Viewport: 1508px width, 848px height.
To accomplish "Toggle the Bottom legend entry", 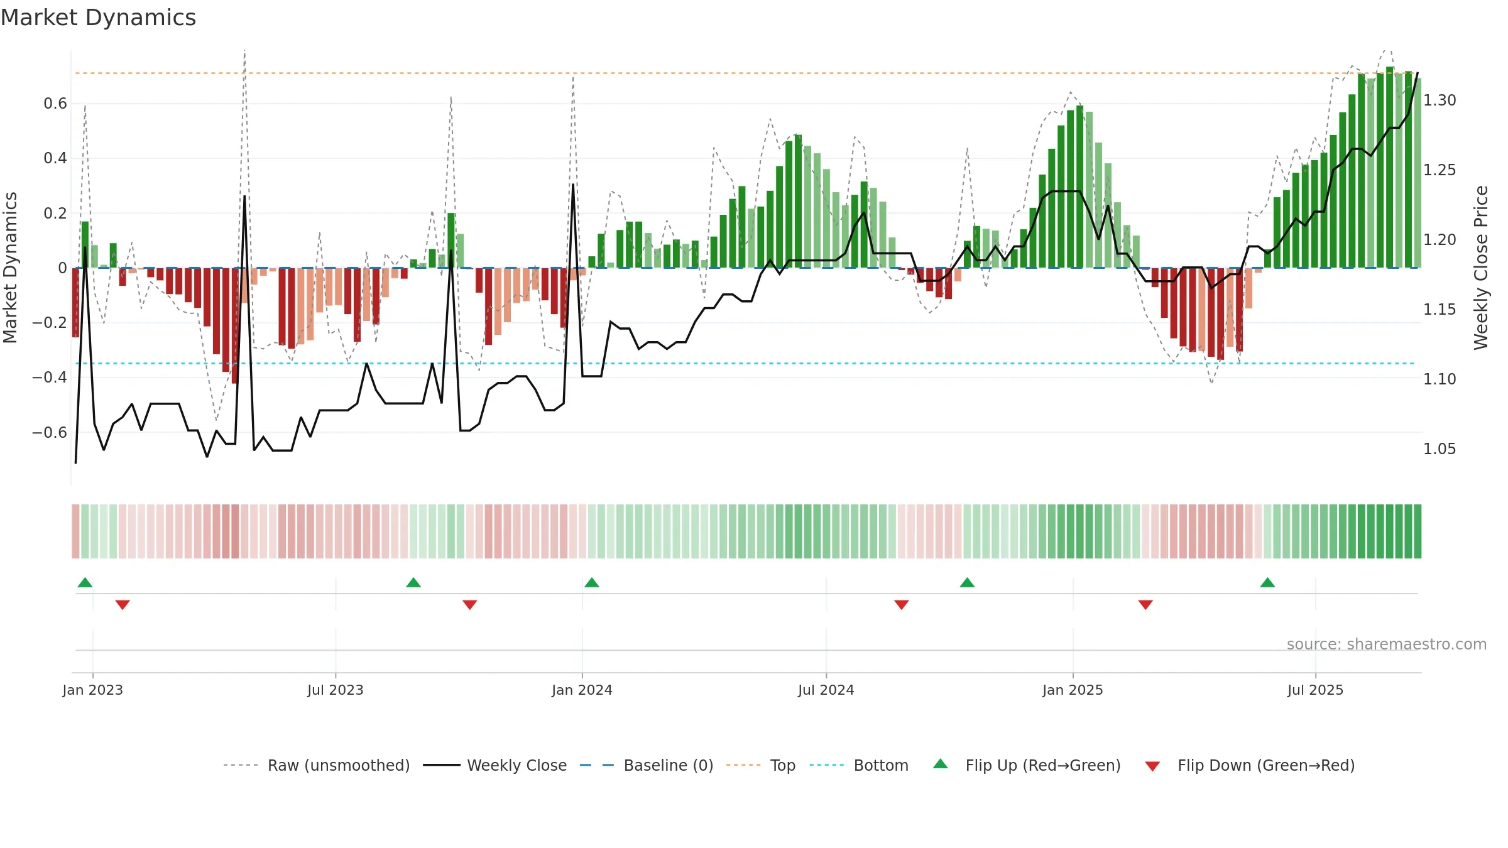I will coord(858,765).
